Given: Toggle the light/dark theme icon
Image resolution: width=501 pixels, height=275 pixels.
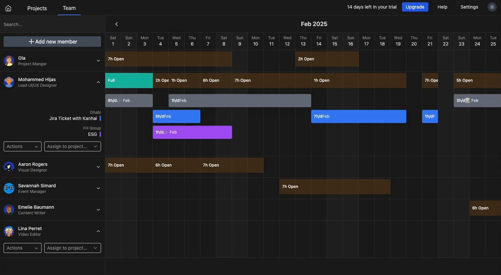Looking at the screenshot, I should [492, 7].
